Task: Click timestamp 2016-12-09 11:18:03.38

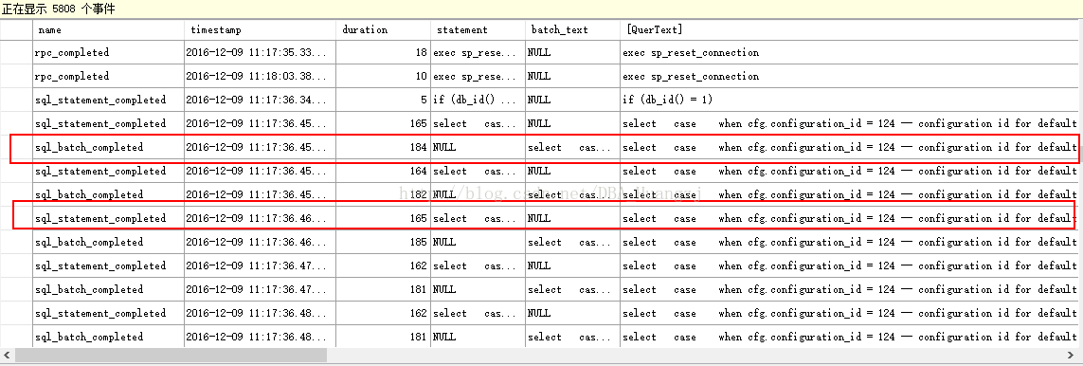Action: [256, 76]
